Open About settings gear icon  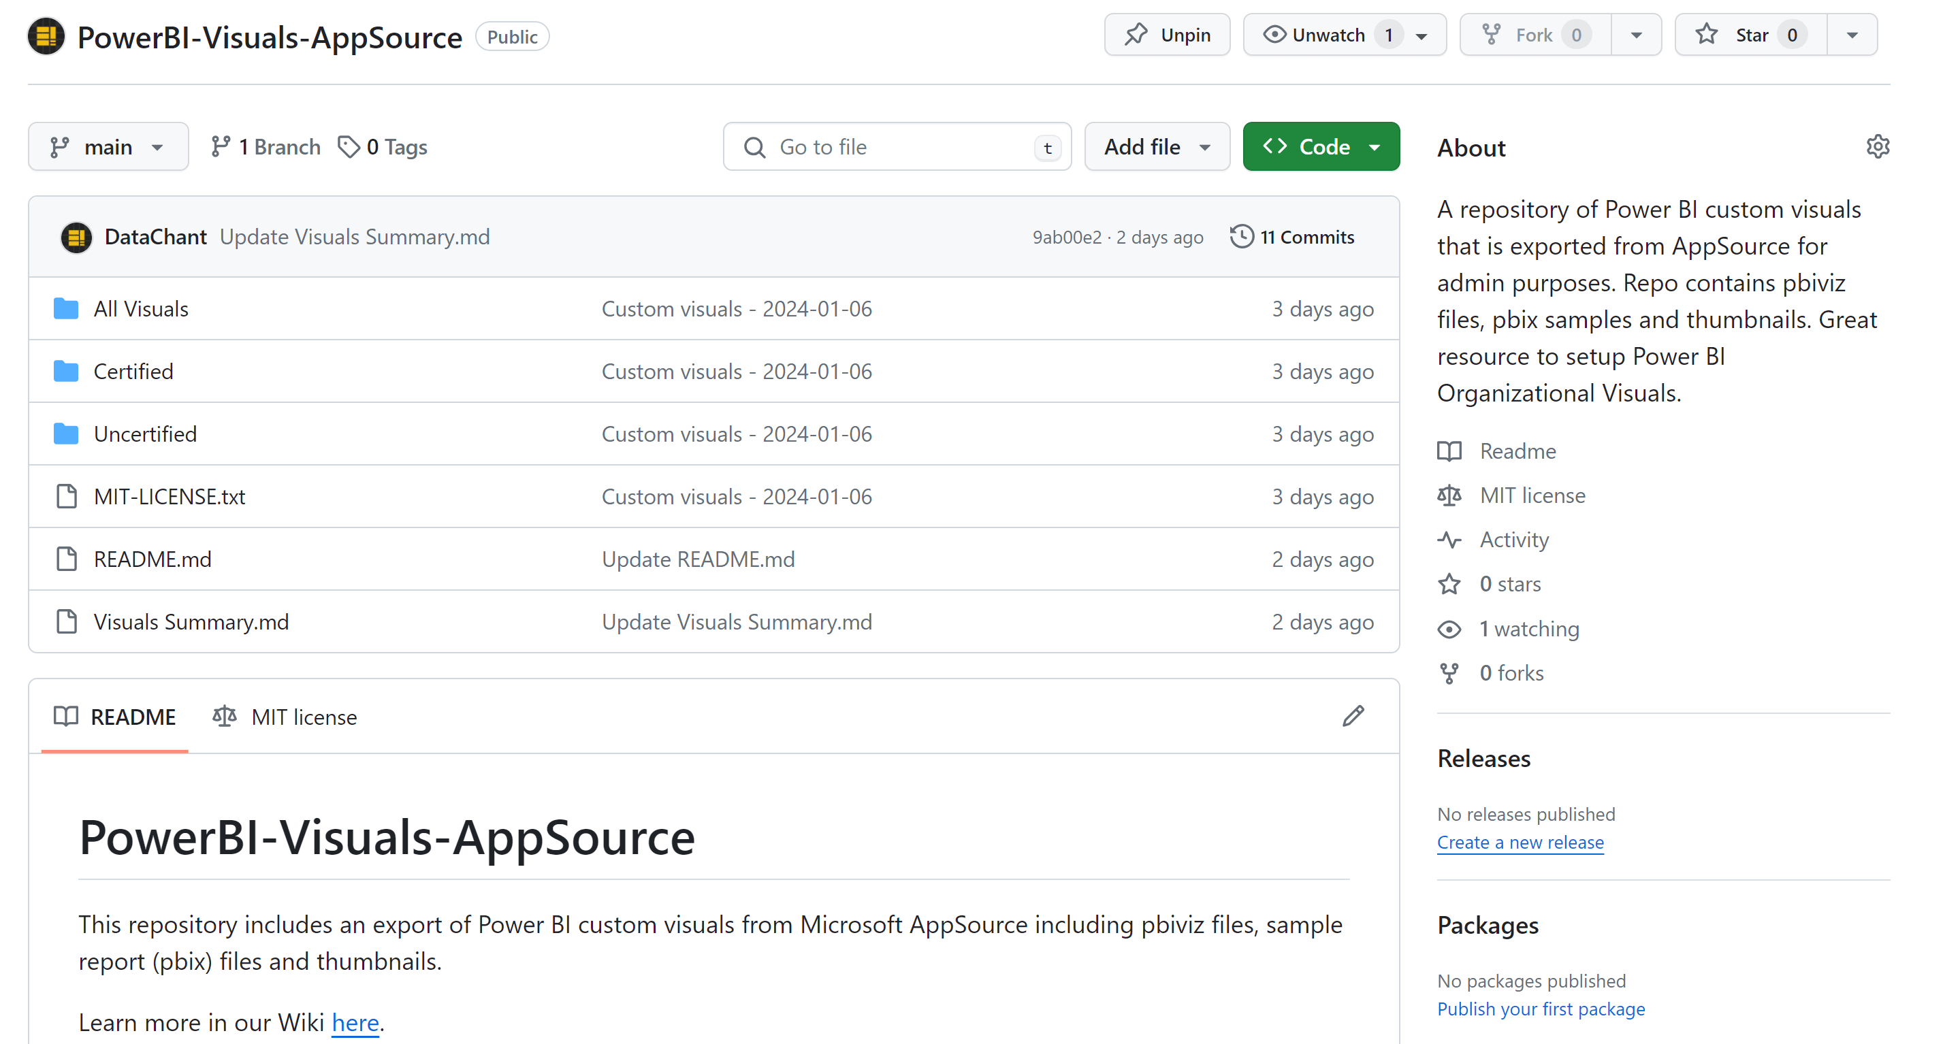click(1877, 147)
